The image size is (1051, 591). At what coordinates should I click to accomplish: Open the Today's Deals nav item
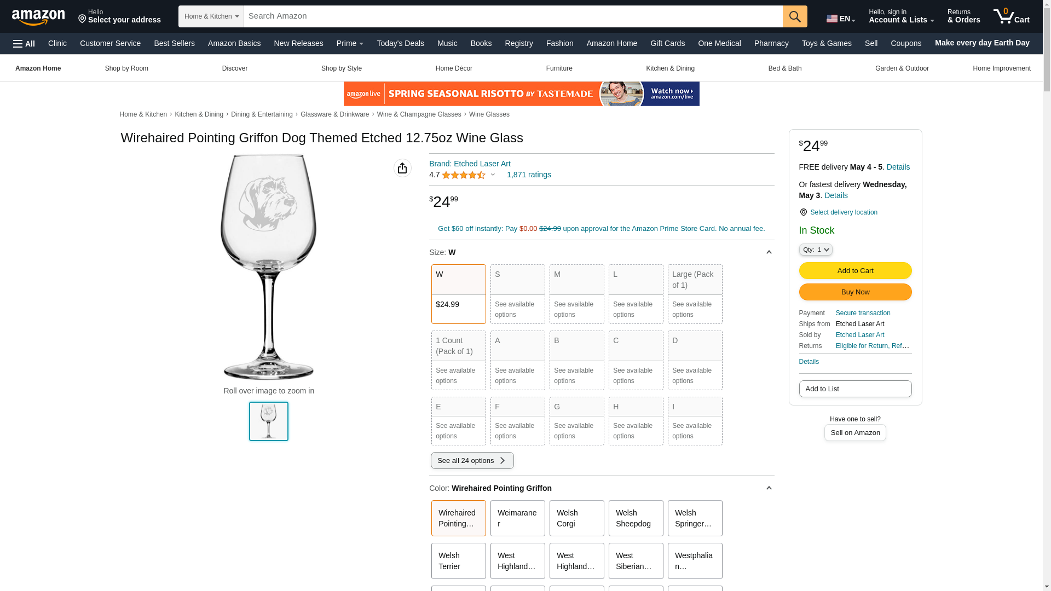(400, 43)
